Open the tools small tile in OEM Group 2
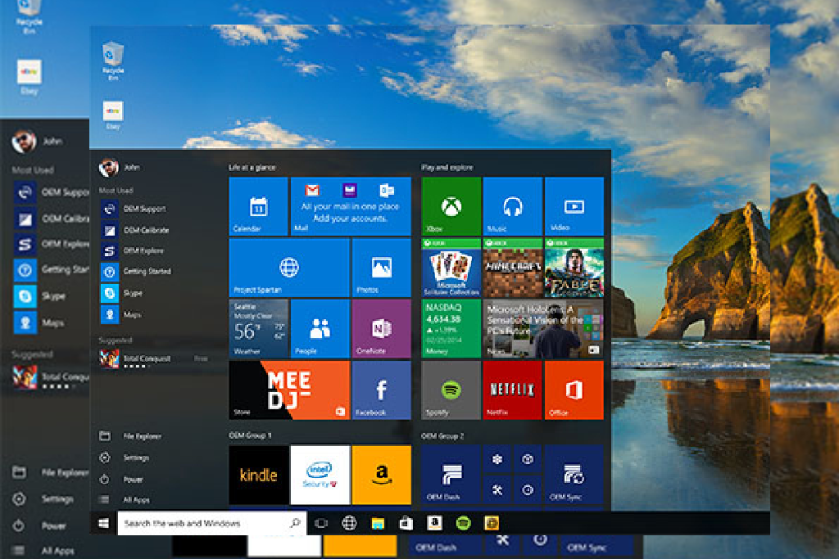This screenshot has height=559, width=839. pyautogui.click(x=497, y=489)
